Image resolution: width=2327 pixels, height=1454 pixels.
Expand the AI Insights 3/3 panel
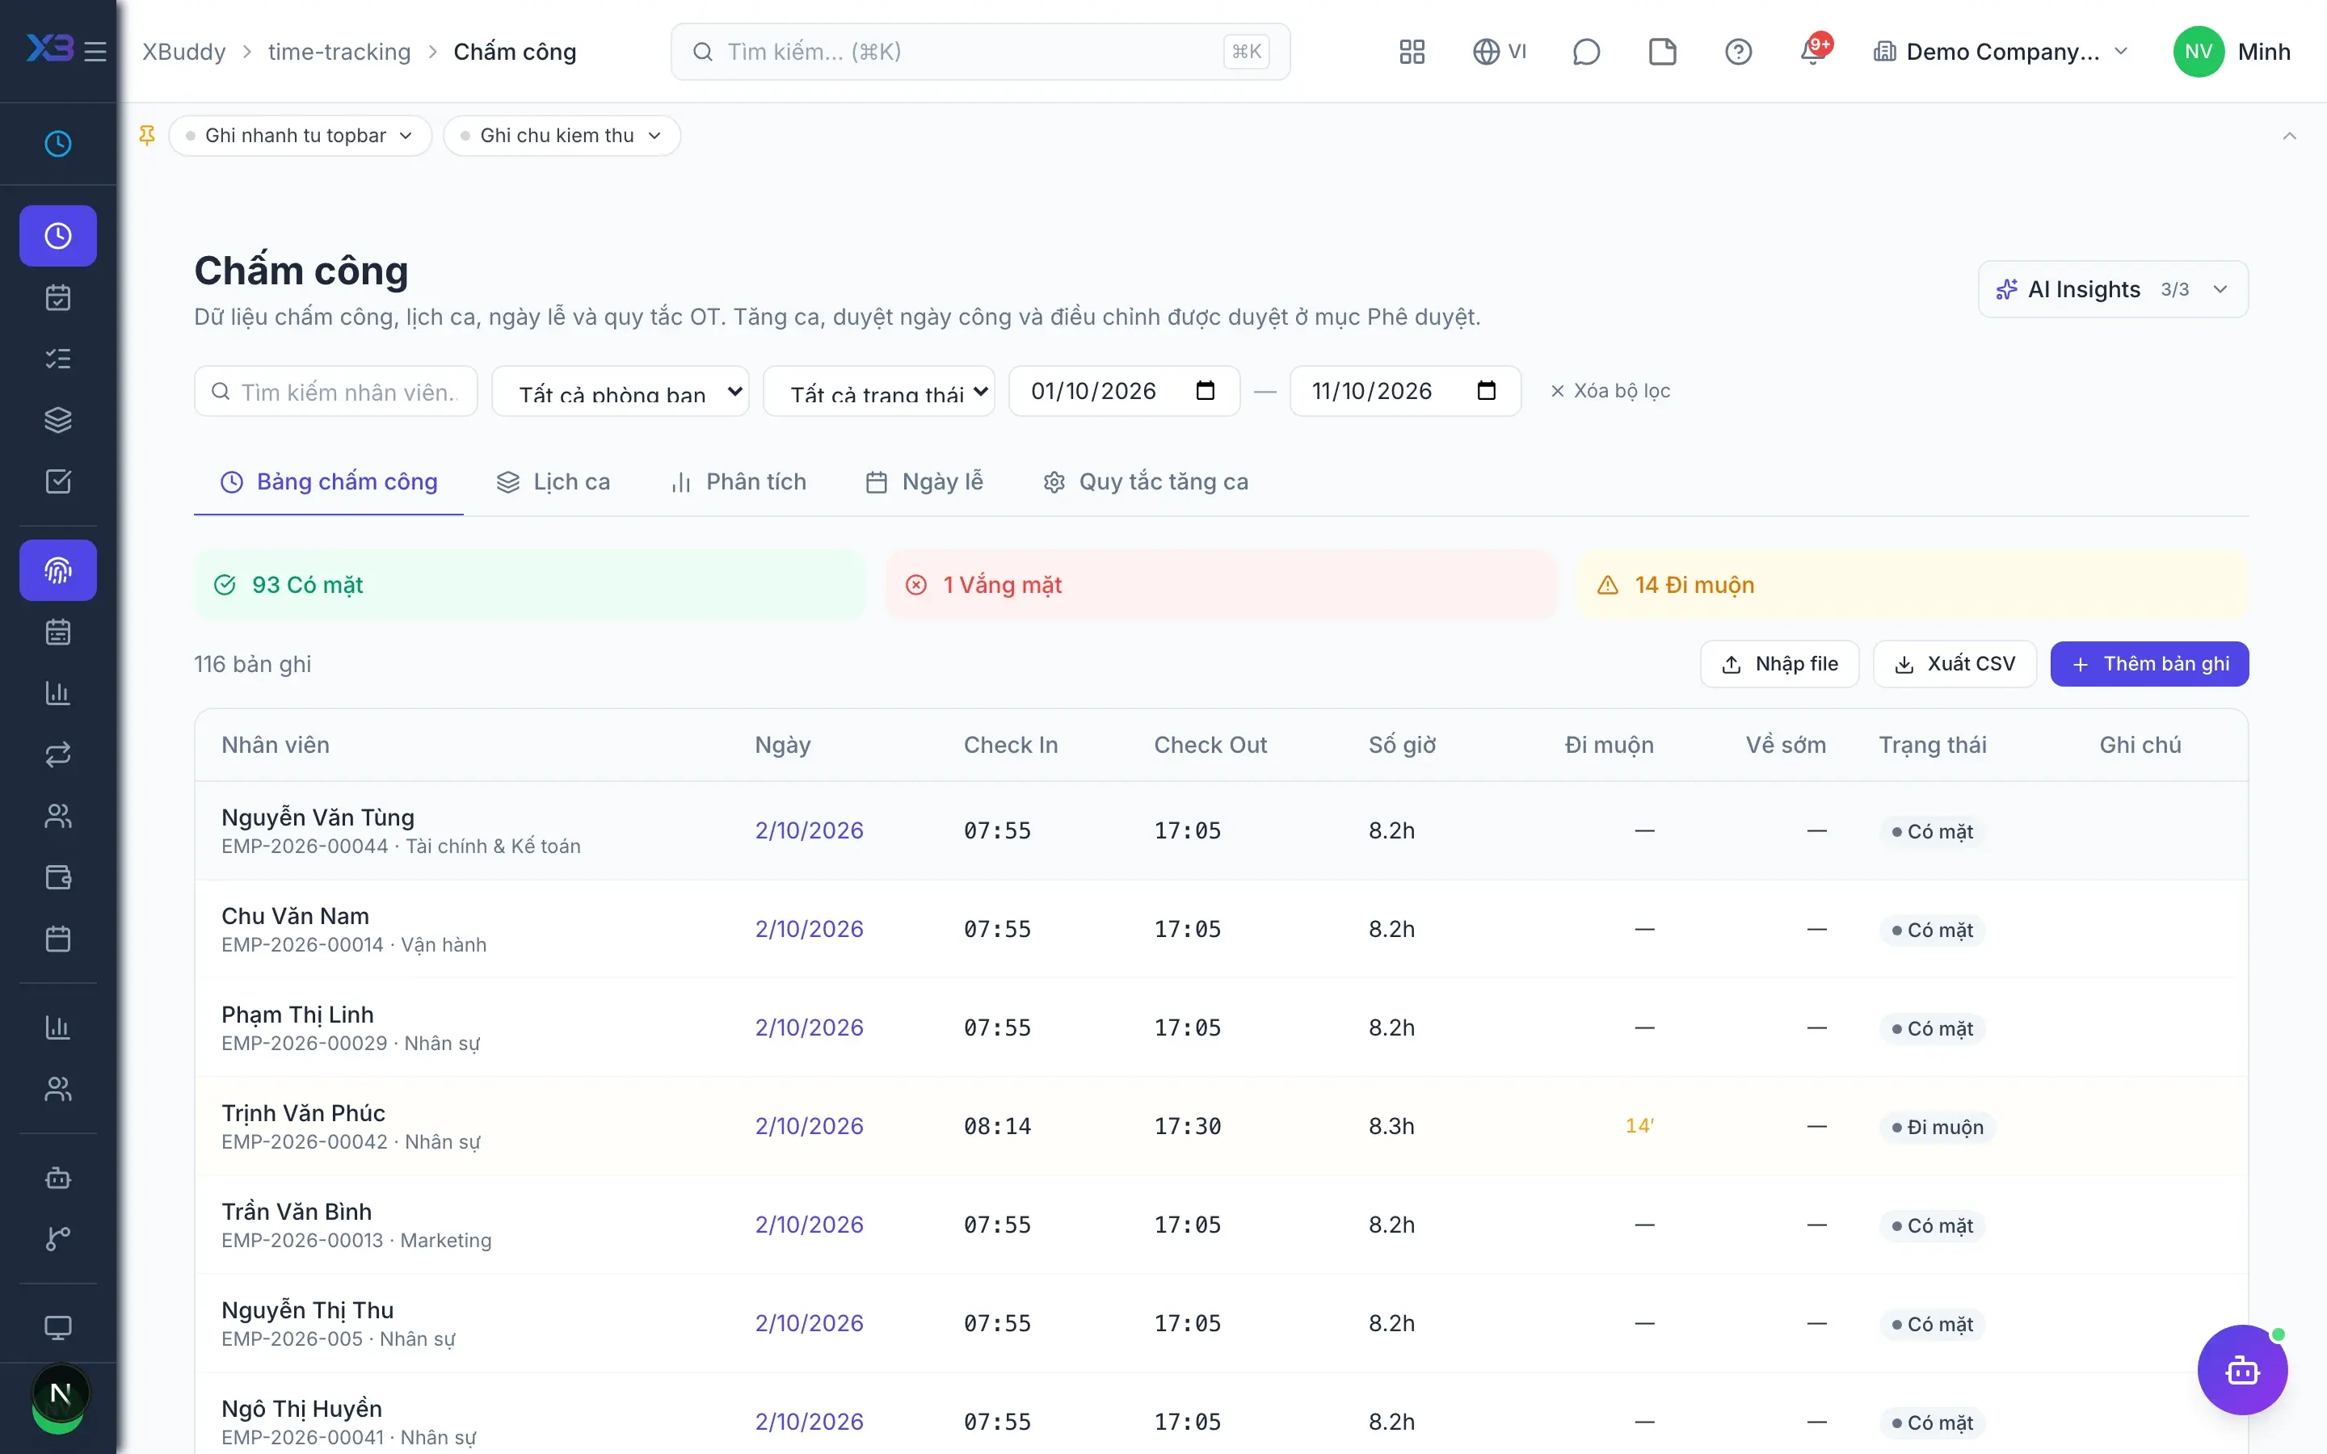click(2113, 289)
